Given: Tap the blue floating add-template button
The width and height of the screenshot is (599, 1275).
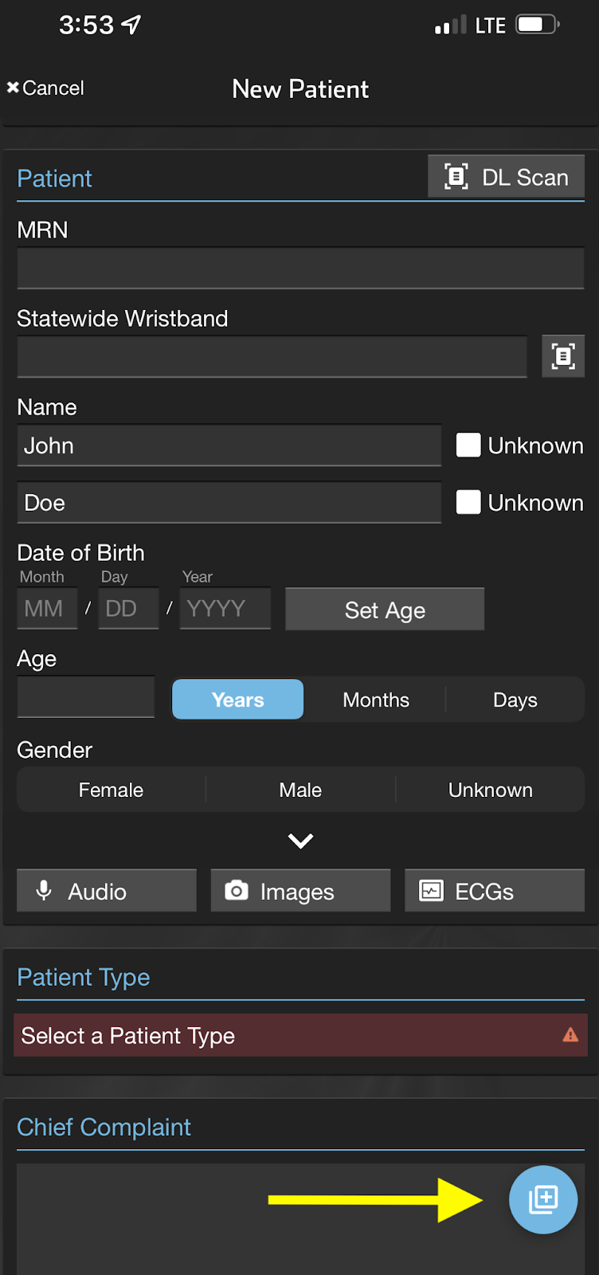Looking at the screenshot, I should [543, 1199].
